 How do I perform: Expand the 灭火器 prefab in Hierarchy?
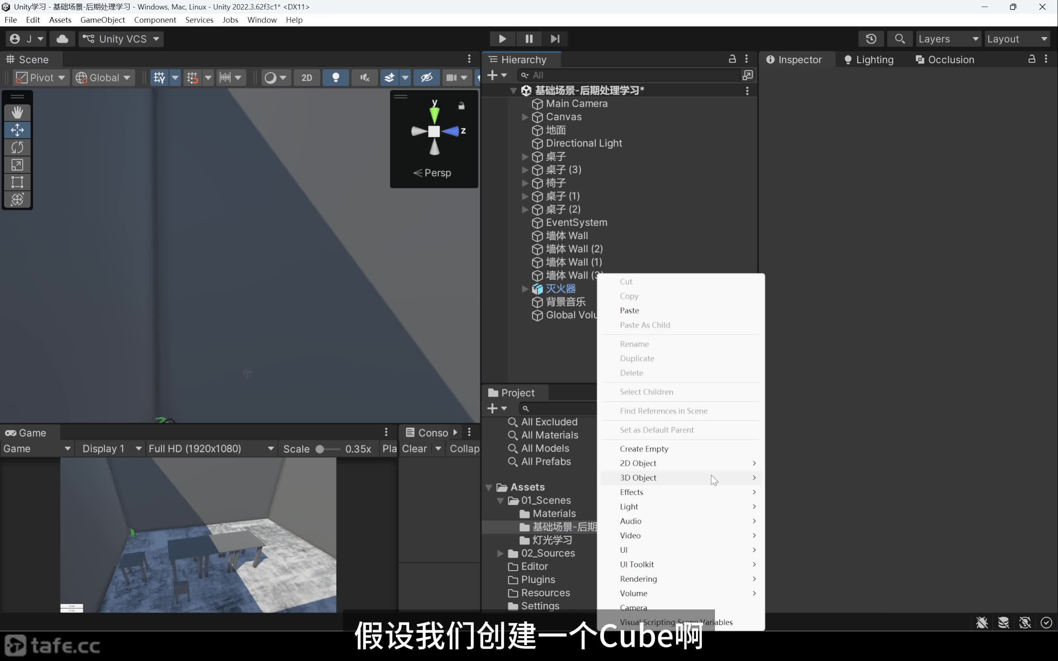click(525, 289)
